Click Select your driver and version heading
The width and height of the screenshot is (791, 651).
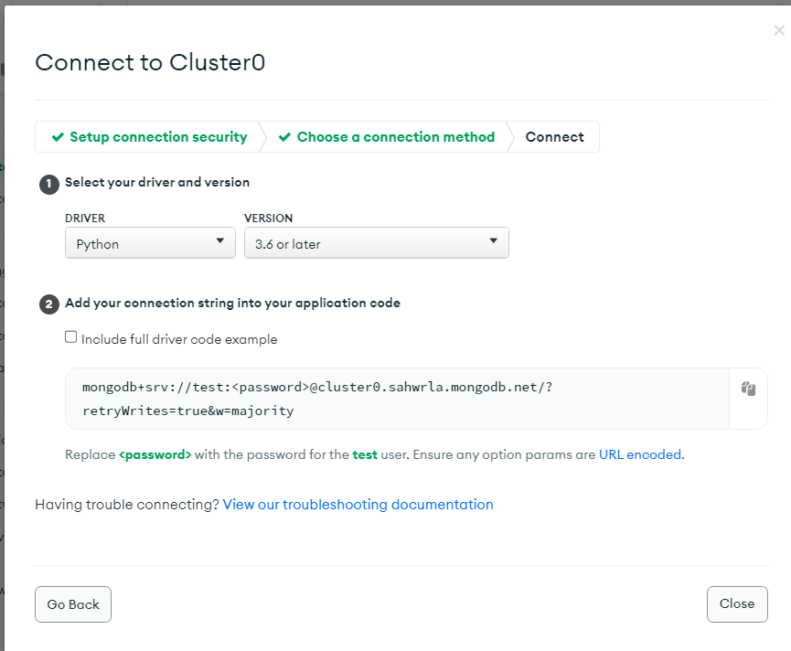click(157, 182)
